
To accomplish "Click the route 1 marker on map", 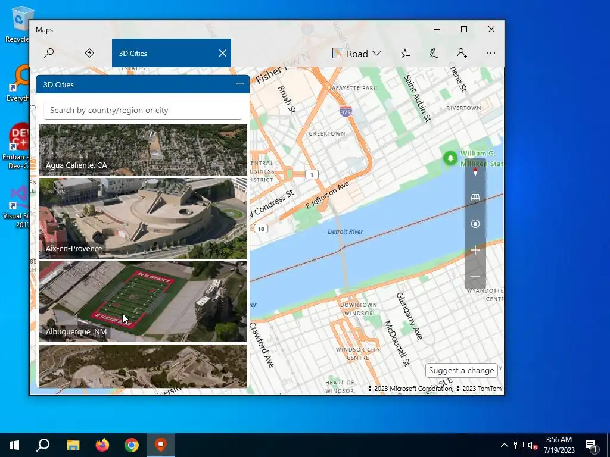I will pyautogui.click(x=312, y=174).
